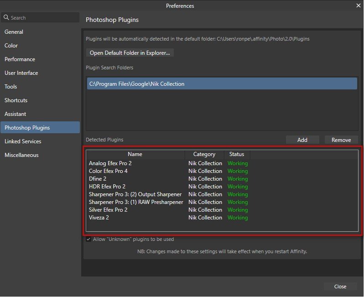
Task: Click the search magnifier icon
Action: [x=6, y=17]
